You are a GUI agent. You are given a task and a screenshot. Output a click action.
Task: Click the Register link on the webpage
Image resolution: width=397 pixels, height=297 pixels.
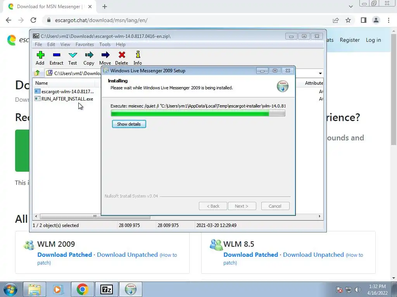350,40
